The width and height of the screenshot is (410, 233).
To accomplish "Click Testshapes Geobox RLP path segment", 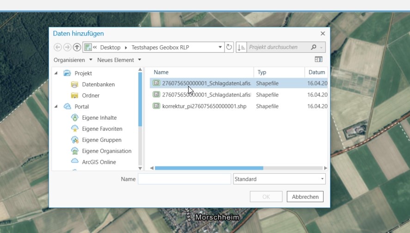I will click(160, 47).
